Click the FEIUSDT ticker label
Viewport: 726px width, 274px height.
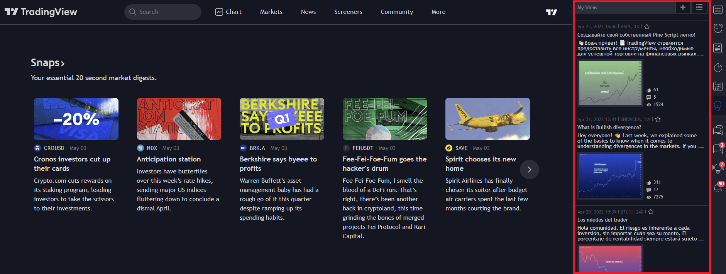click(x=363, y=148)
